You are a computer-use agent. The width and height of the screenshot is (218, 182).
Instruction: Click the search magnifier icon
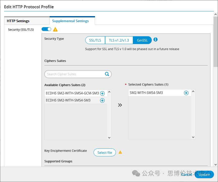[107, 74]
